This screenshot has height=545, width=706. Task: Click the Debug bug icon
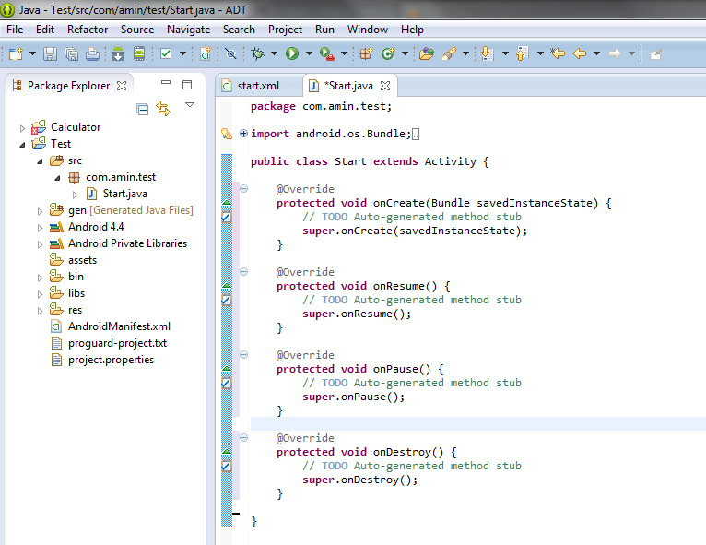257,53
